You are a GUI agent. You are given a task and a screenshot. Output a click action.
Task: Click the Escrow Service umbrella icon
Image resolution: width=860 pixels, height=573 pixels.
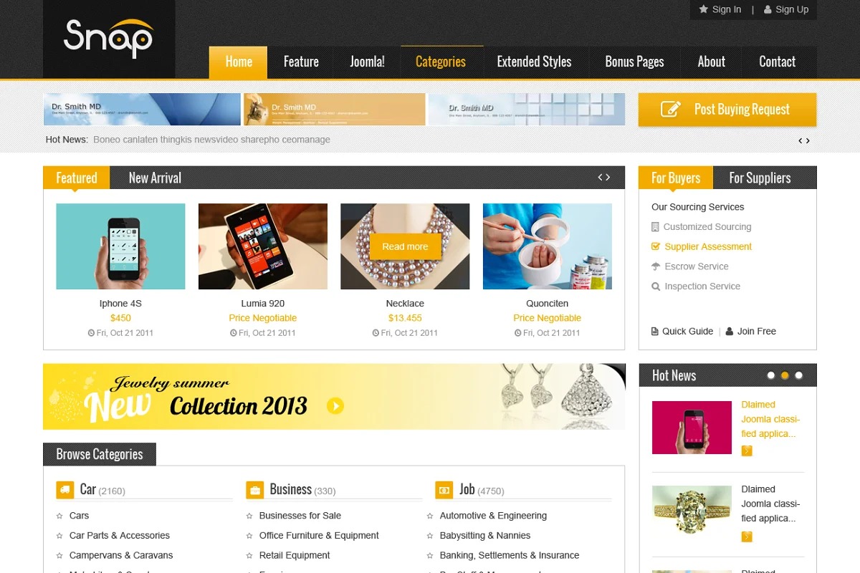tap(655, 266)
